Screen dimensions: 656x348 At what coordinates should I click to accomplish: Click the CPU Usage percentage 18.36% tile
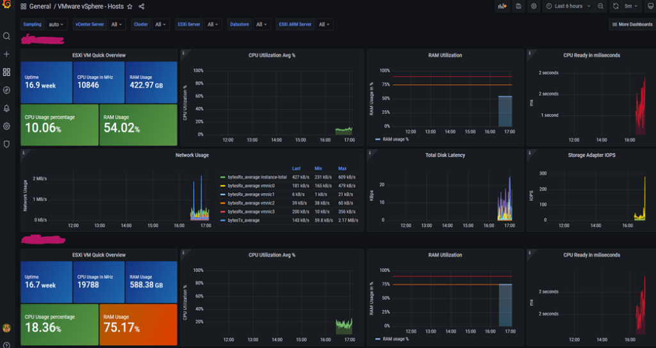click(x=60, y=324)
